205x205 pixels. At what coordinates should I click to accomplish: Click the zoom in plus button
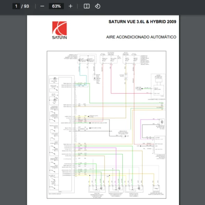(x=70, y=6)
